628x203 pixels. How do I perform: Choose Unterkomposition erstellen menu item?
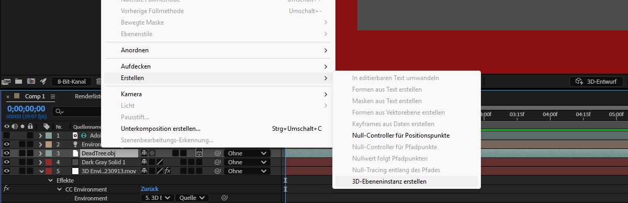[x=218, y=129]
